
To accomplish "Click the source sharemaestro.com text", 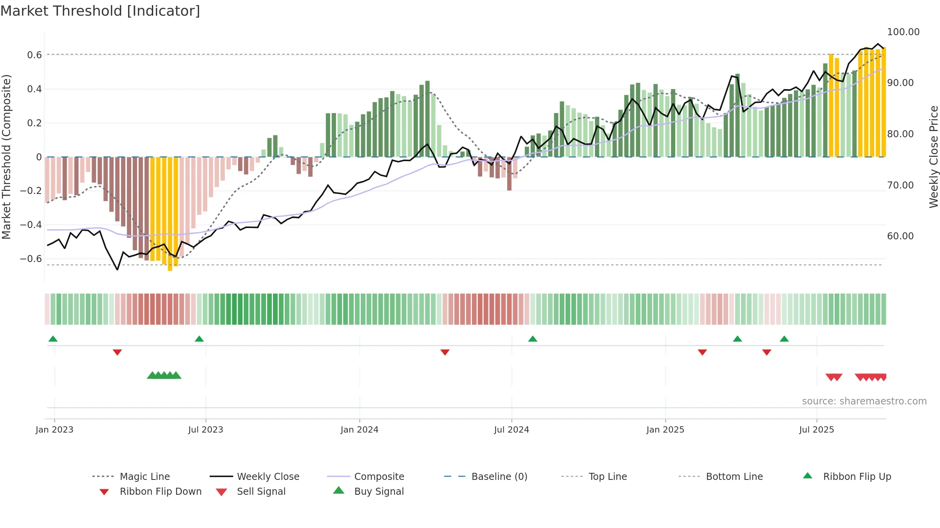I will 864,401.
